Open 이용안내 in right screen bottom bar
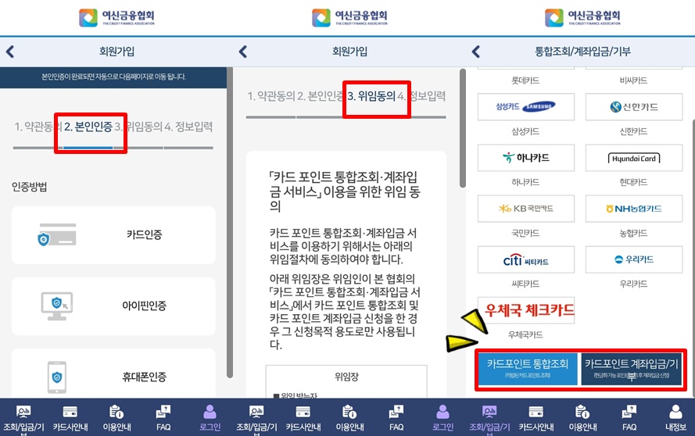695x436 pixels. pos(582,418)
